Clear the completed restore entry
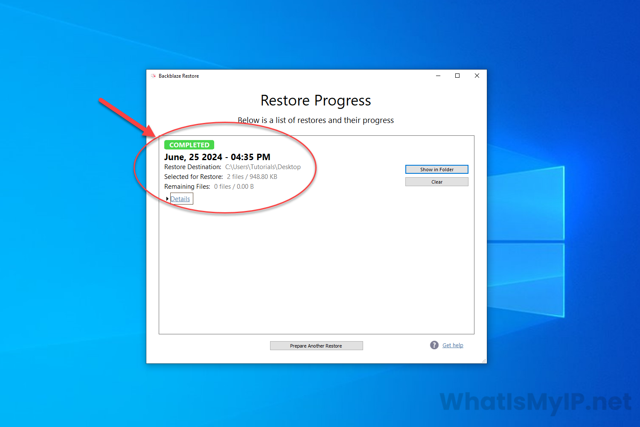Image resolution: width=640 pixels, height=427 pixels. click(436, 182)
